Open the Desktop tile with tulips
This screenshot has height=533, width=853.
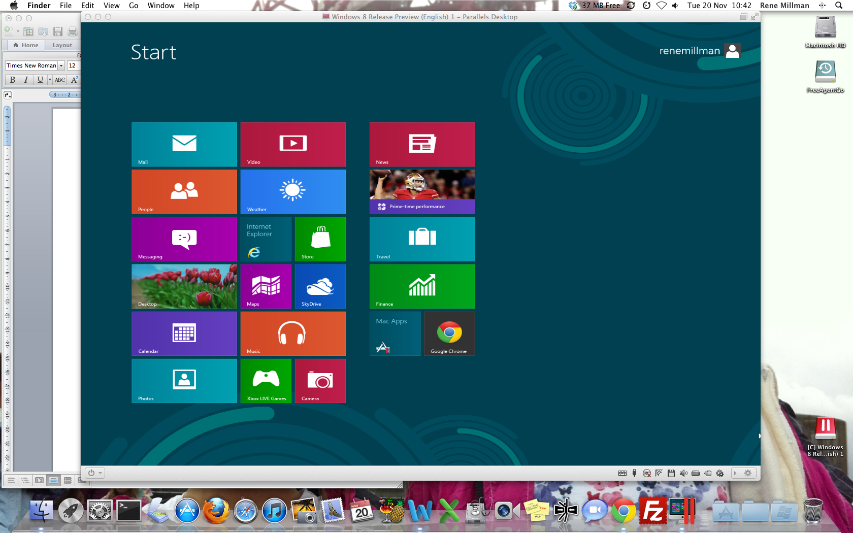click(x=184, y=286)
